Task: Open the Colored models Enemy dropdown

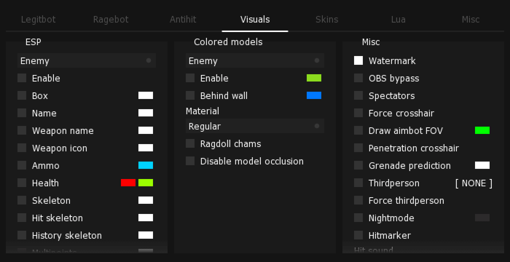Action: click(x=255, y=61)
